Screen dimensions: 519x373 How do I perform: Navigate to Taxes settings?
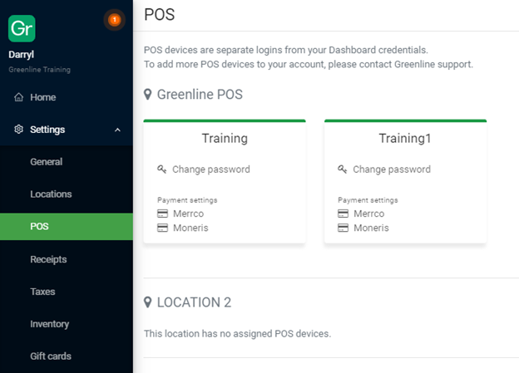42,292
